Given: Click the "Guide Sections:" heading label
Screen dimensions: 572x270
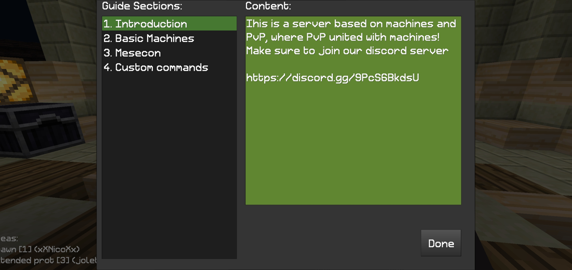Looking at the screenshot, I should coord(142,6).
